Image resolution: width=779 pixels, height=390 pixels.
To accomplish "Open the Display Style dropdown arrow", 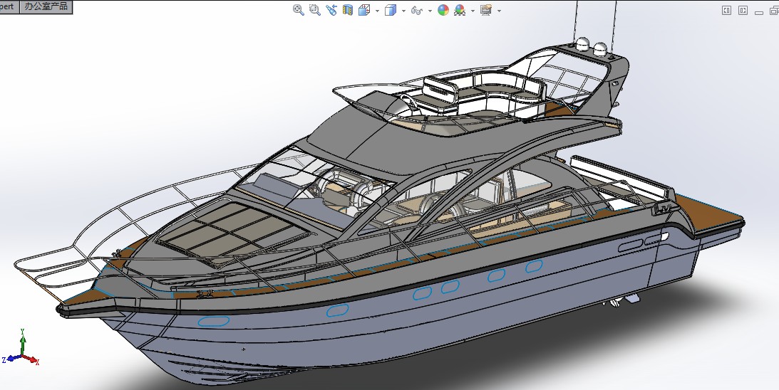I will click(x=403, y=11).
